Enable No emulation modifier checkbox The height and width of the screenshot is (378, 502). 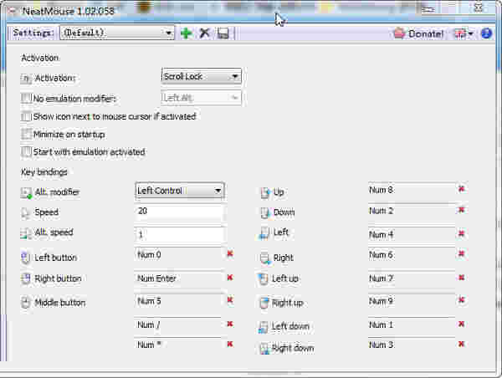tap(26, 99)
